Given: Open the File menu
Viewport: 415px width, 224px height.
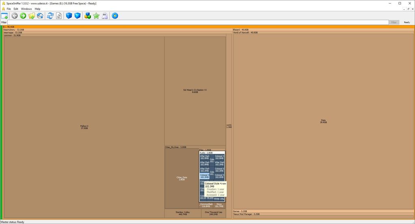Looking at the screenshot, I should coord(9,9).
